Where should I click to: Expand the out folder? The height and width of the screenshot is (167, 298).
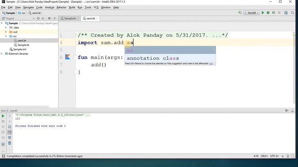coord(6,32)
